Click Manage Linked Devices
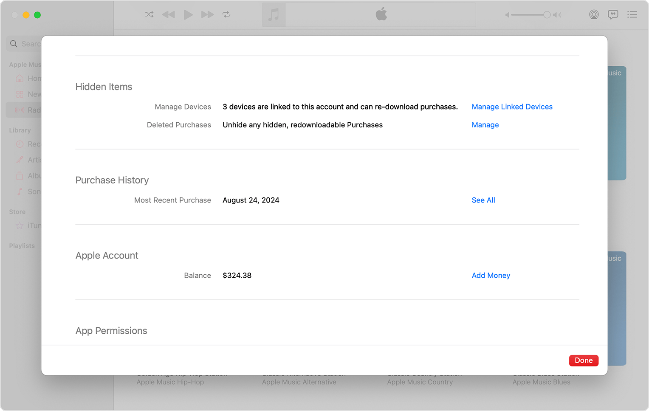 point(512,107)
